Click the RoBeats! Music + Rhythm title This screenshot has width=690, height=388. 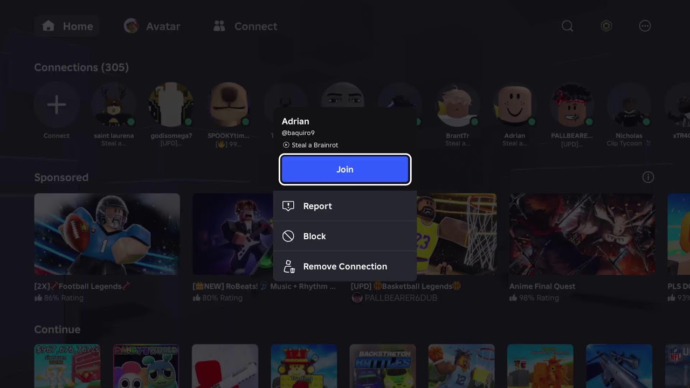coord(264,286)
